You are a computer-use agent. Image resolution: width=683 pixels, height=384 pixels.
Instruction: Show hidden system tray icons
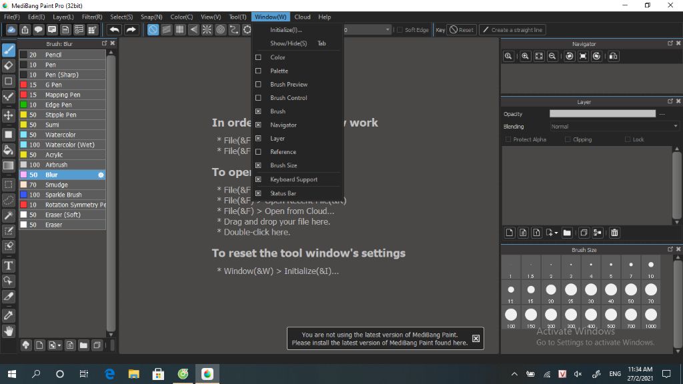pos(514,374)
